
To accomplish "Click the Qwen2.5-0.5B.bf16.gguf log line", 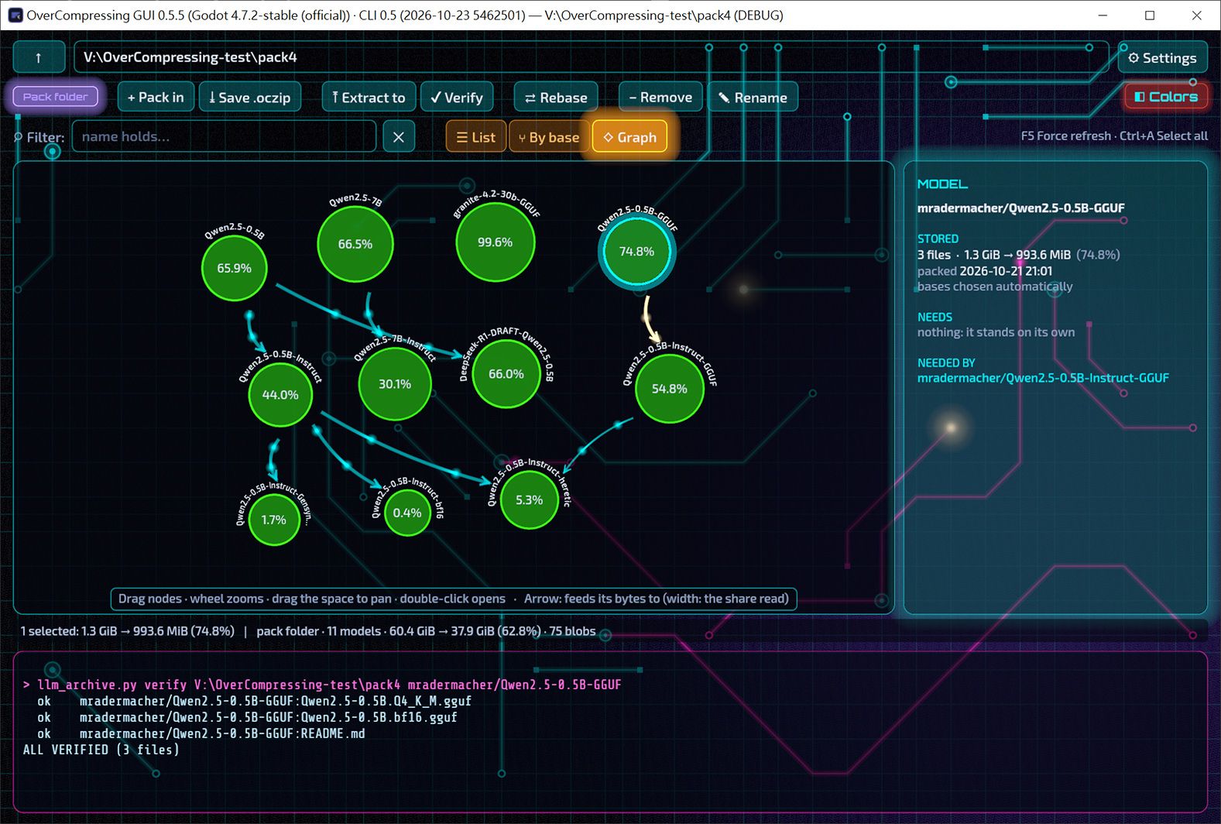I will click(x=248, y=717).
